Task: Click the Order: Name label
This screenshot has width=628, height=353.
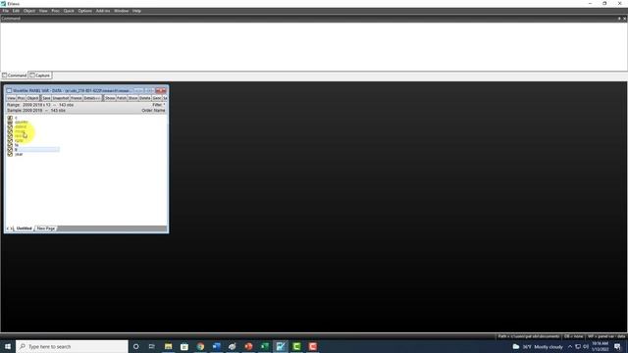Action: [153, 110]
